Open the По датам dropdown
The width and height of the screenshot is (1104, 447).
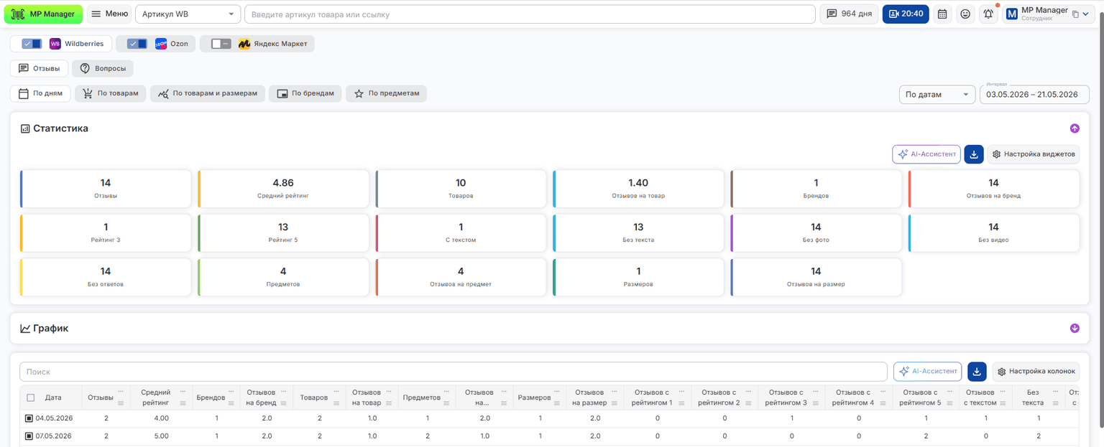937,94
